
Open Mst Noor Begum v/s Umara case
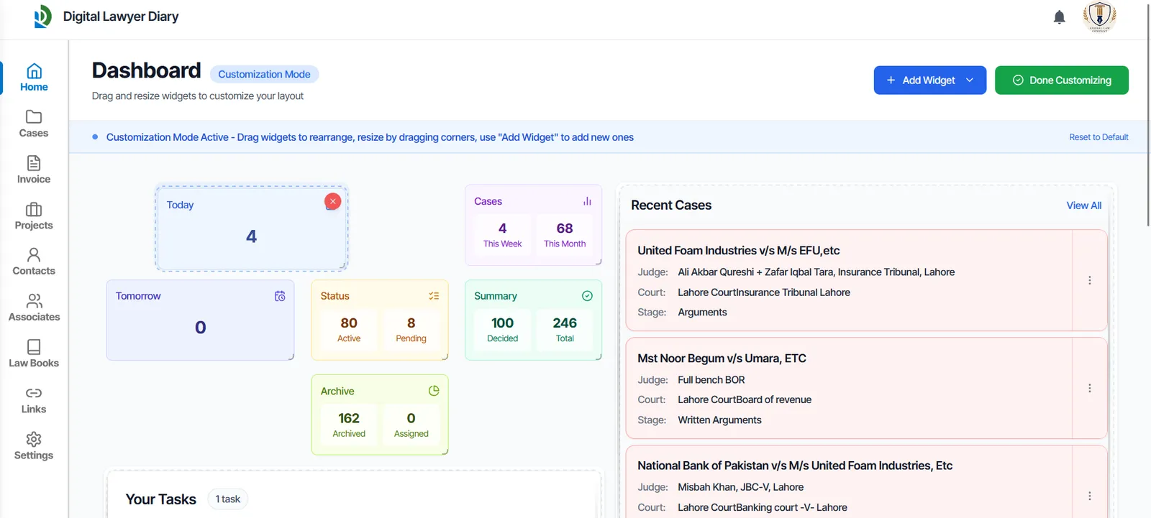tap(849, 388)
